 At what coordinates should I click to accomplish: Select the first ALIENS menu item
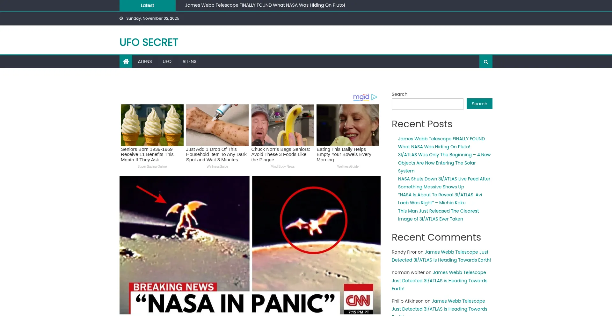[145, 61]
